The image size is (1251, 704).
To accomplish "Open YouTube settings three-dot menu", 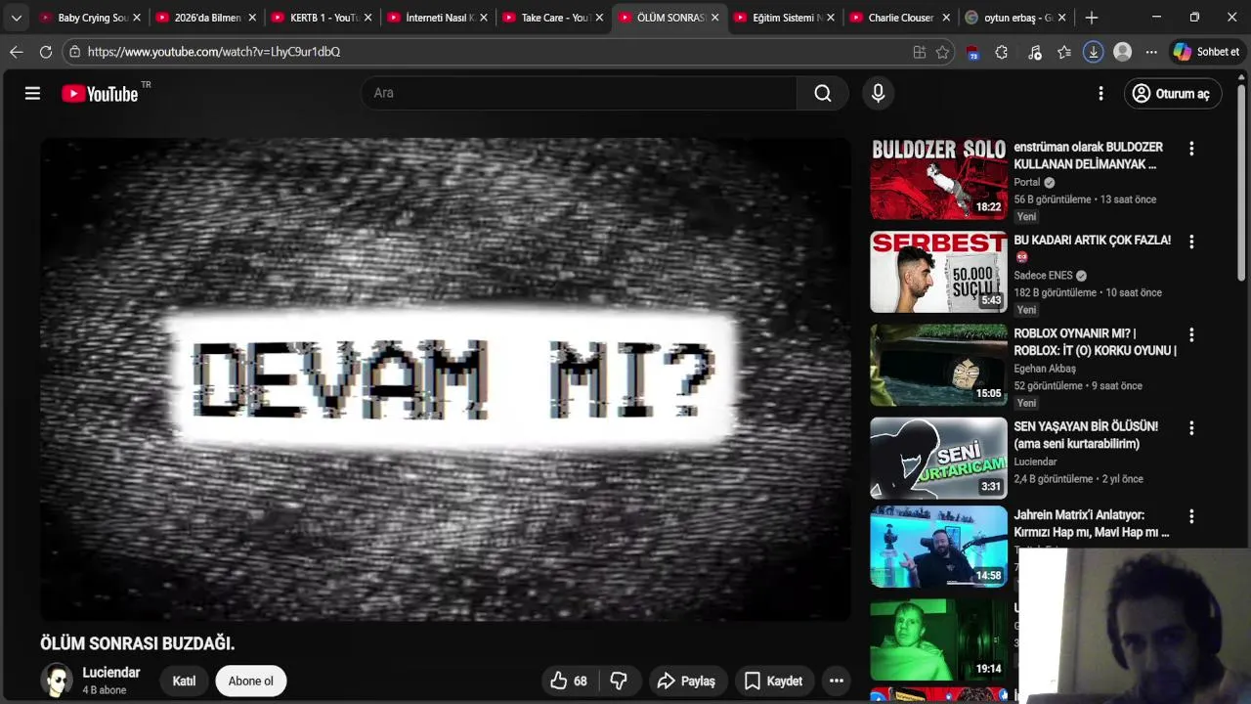I will click(1100, 93).
